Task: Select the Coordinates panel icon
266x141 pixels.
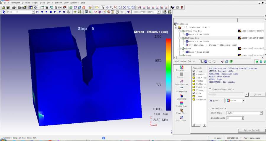Action: [181, 82]
